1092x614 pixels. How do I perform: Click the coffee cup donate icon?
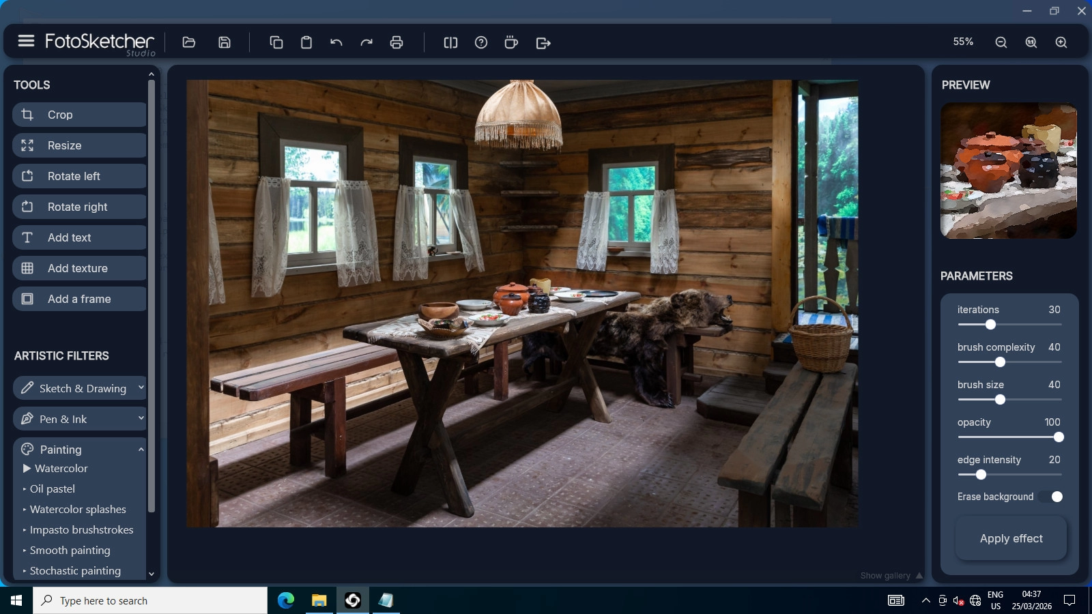[511, 42]
